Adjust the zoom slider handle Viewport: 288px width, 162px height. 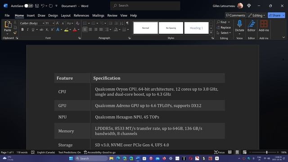coord(267,152)
